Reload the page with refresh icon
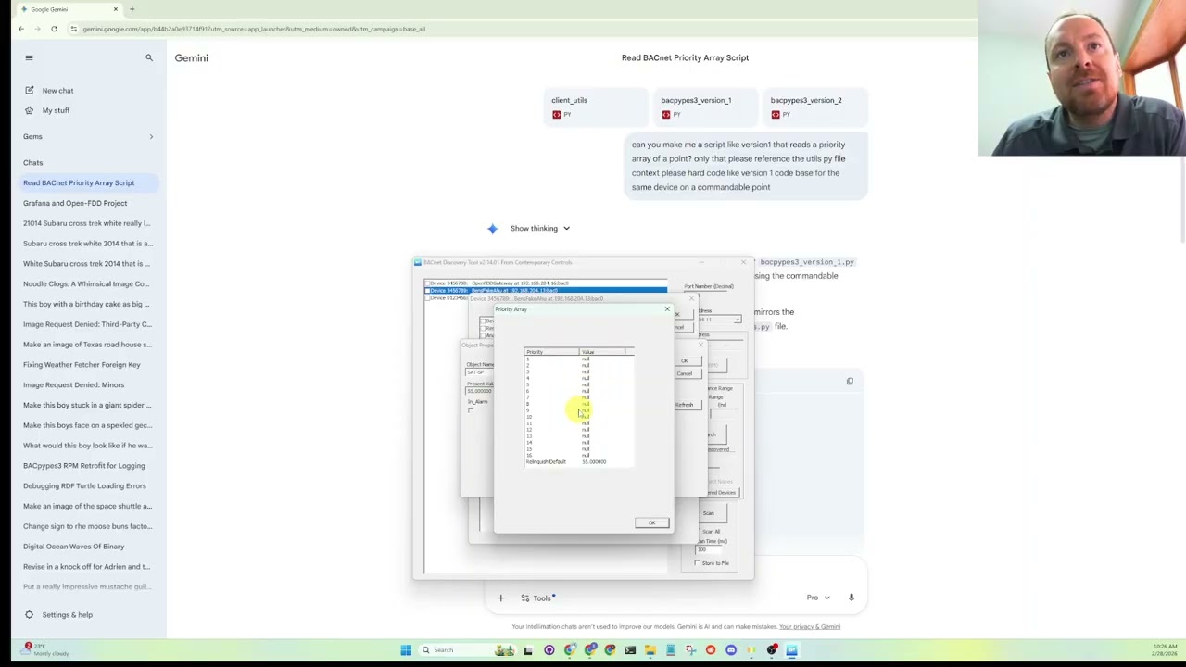 coord(54,29)
